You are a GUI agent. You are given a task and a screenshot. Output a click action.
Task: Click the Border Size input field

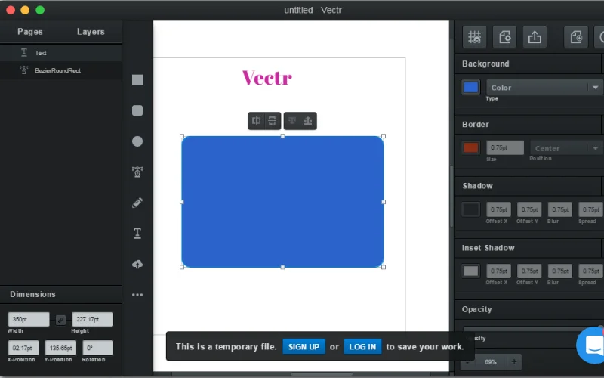tap(505, 147)
